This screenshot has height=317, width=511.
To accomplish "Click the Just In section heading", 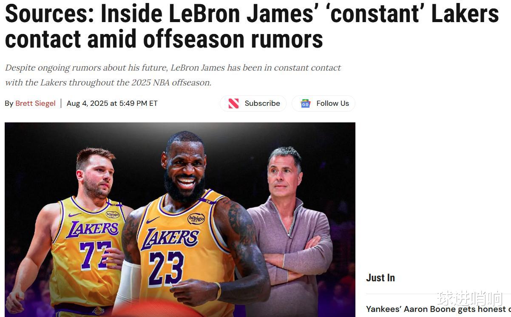I will click(x=380, y=278).
